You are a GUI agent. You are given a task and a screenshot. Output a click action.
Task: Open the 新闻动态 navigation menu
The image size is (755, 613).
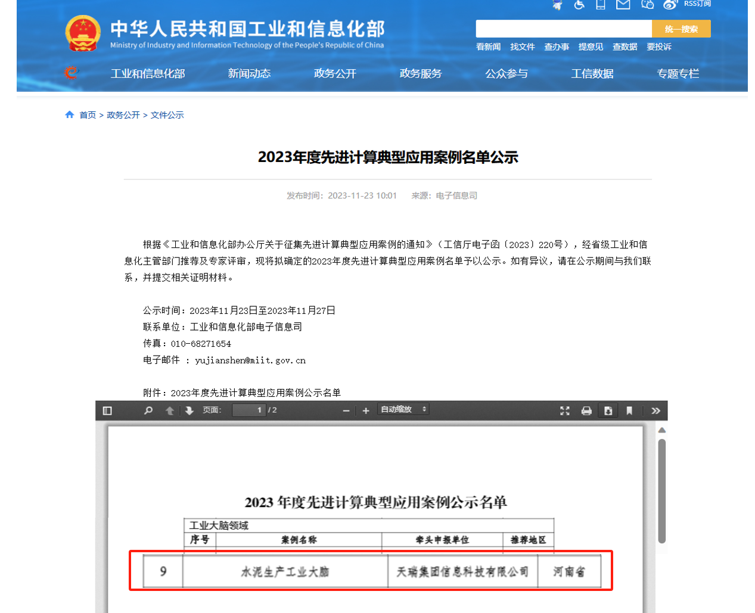249,74
